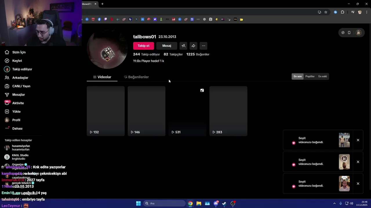This screenshot has height=208, width=371.
Task: Bookmark this page with the star icon
Action: [326, 12]
